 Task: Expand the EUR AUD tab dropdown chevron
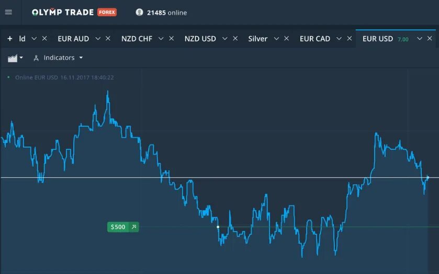pyautogui.click(x=98, y=39)
